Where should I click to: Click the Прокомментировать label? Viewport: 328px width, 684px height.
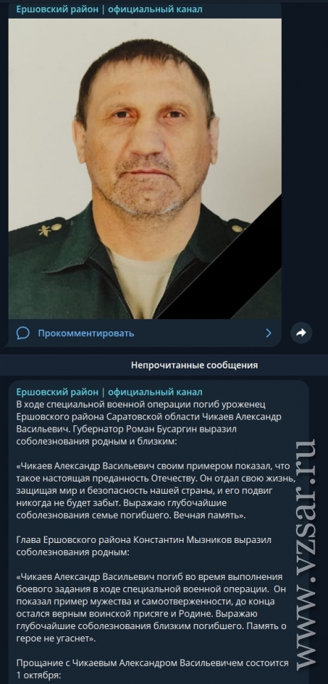[x=86, y=333]
